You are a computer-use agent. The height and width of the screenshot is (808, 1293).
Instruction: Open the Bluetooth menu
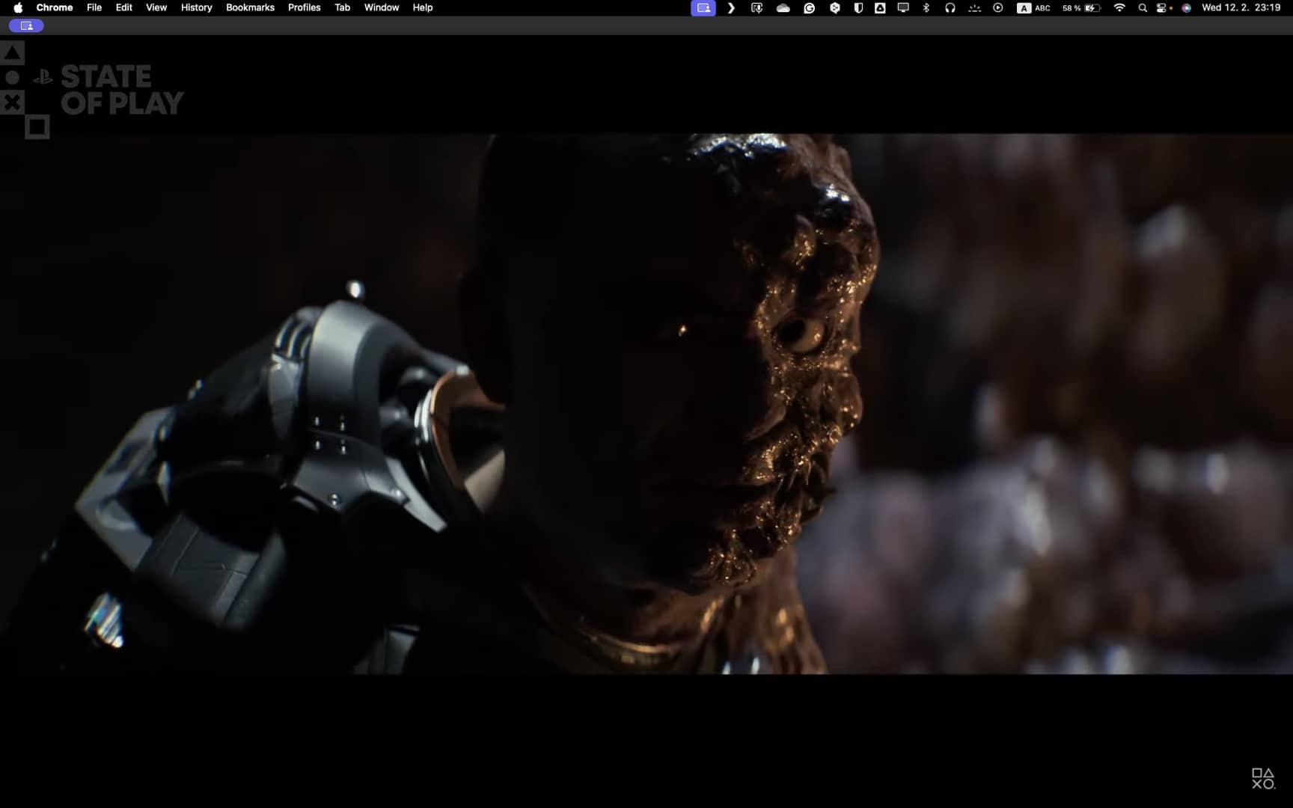pos(926,7)
